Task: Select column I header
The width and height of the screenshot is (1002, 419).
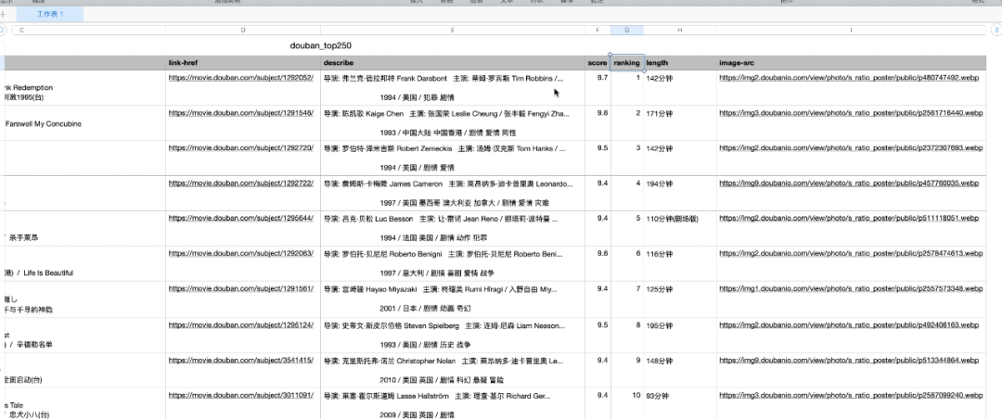Action: pos(851,30)
